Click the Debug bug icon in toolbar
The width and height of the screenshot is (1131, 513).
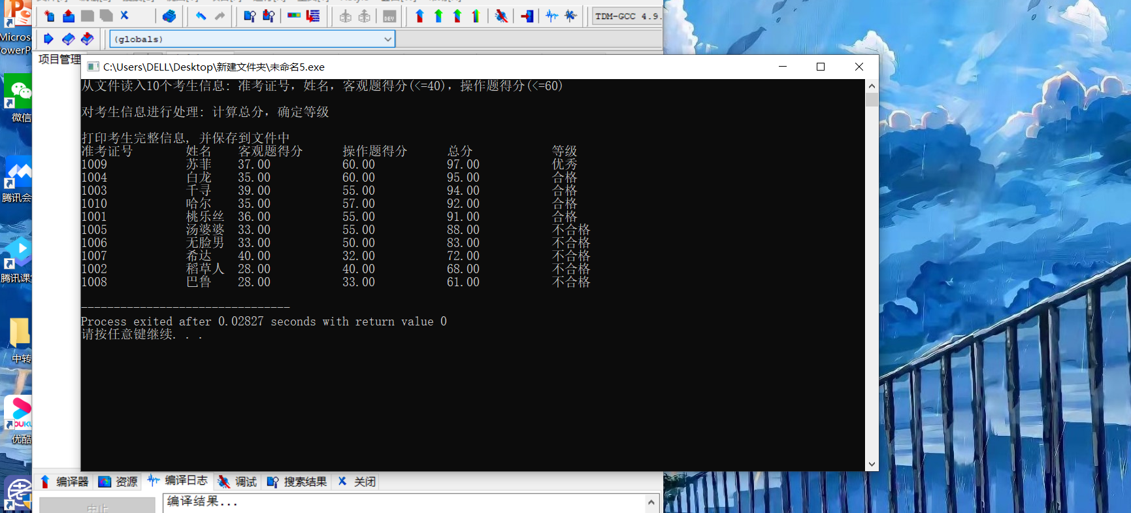[501, 16]
